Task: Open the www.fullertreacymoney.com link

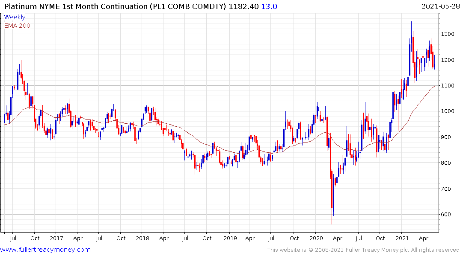Action: pos(45,250)
